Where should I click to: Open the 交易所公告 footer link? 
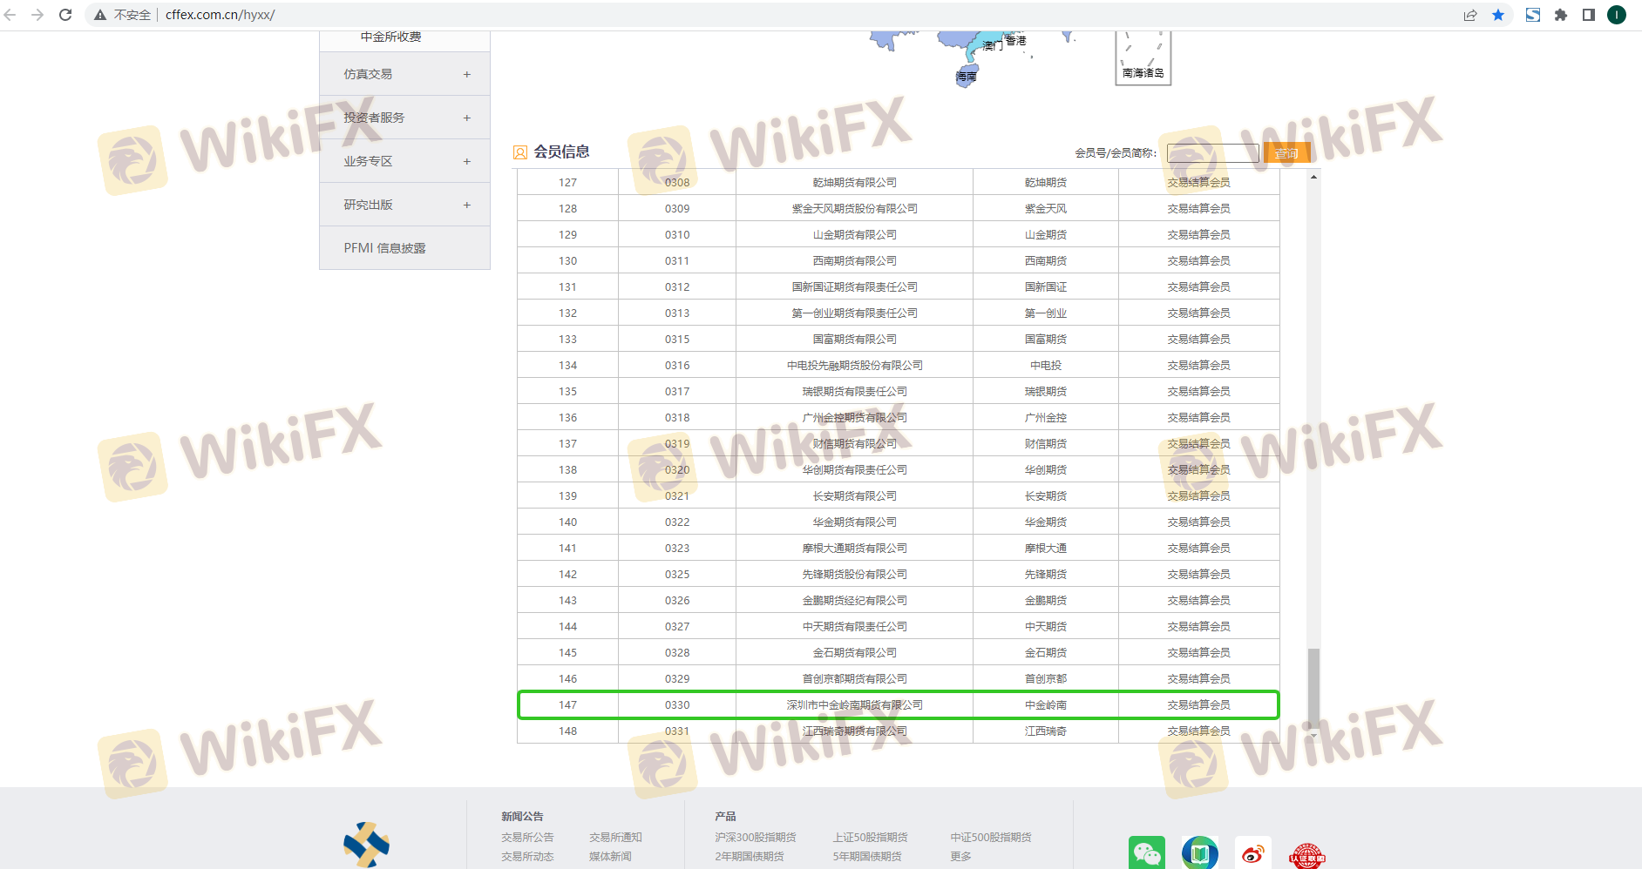pyautogui.click(x=527, y=837)
